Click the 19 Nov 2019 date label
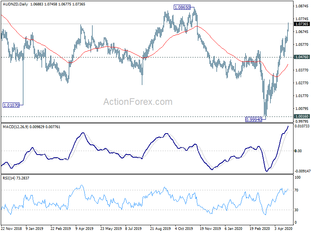Viewport: 311px width, 233px height. click(x=210, y=228)
